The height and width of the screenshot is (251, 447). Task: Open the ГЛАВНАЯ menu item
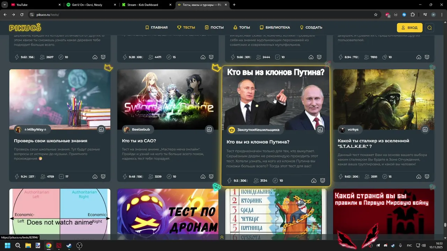156,28
